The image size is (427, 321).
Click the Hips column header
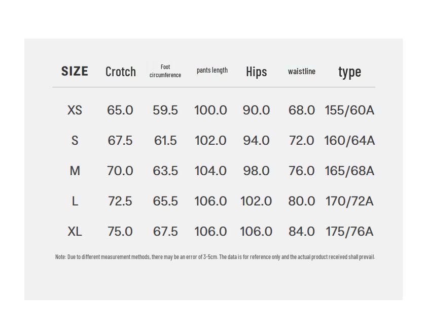[256, 72]
